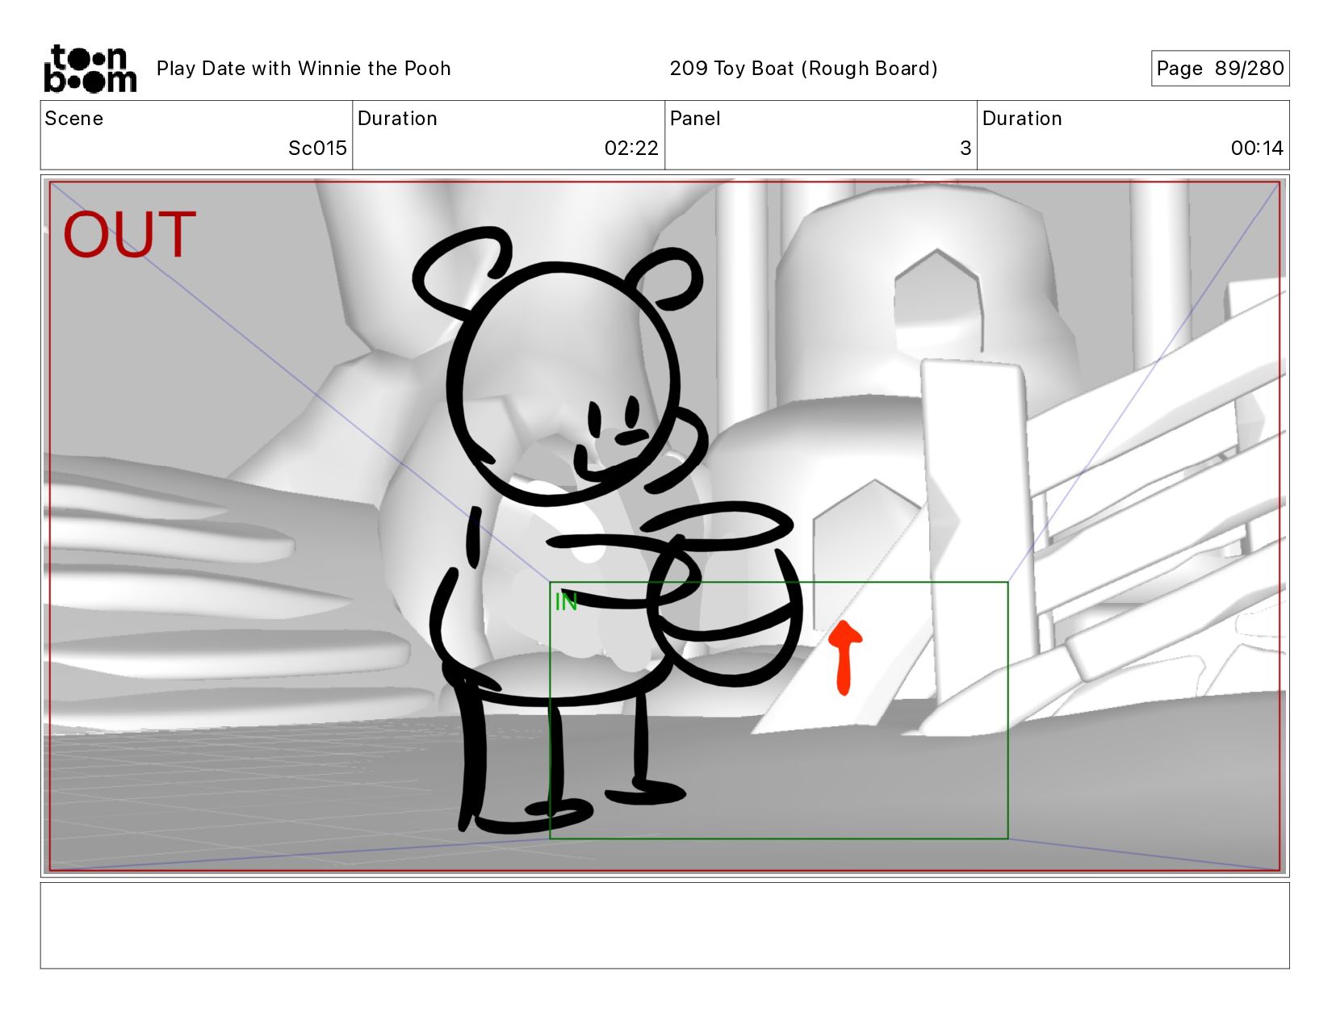
Task: Select the panel number '3'
Action: pos(965,148)
